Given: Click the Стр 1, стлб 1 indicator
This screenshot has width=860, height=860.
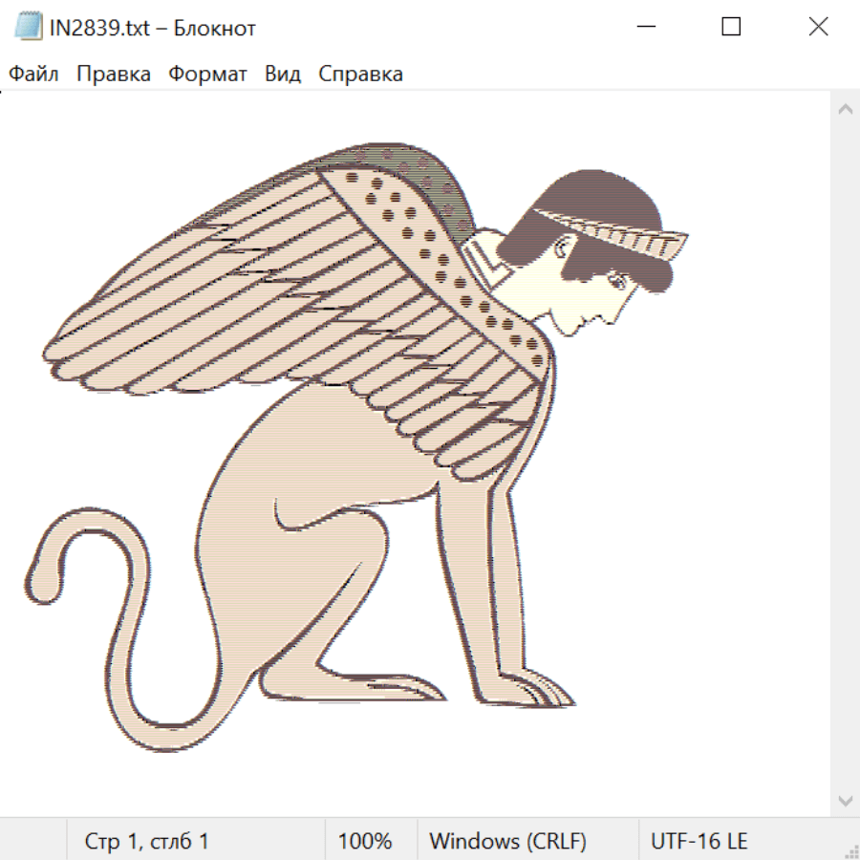Looking at the screenshot, I should point(146,842).
